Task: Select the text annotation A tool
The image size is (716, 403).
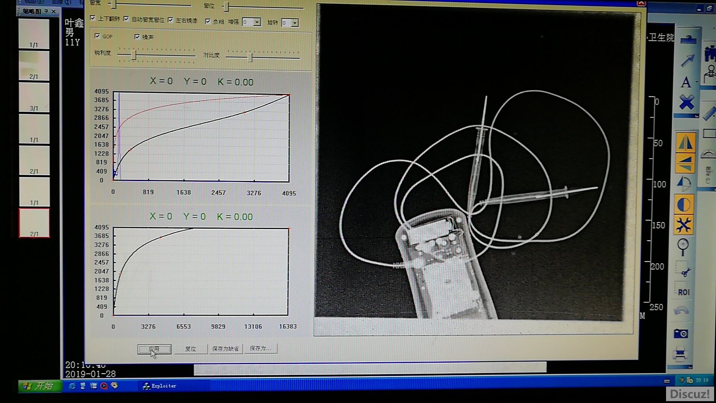Action: click(x=686, y=82)
